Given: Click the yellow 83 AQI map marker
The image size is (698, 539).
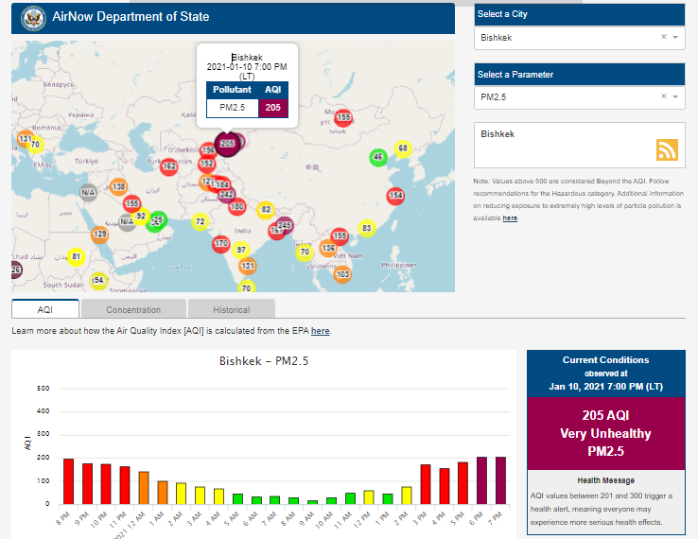Looking at the screenshot, I should (x=367, y=229).
